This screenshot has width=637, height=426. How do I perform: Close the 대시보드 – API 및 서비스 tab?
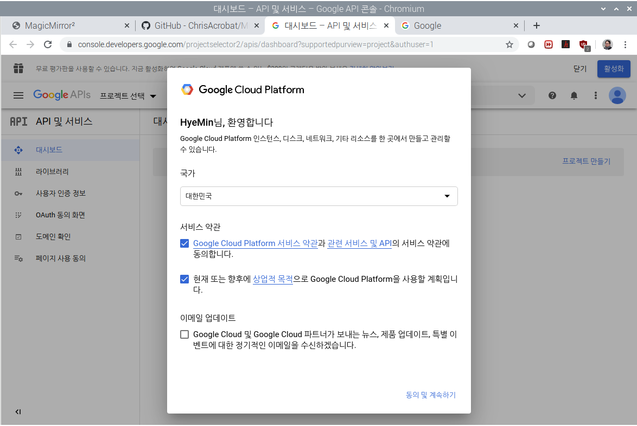point(386,25)
